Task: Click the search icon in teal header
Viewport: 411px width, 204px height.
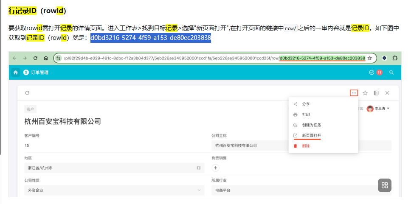Action: tap(391, 73)
